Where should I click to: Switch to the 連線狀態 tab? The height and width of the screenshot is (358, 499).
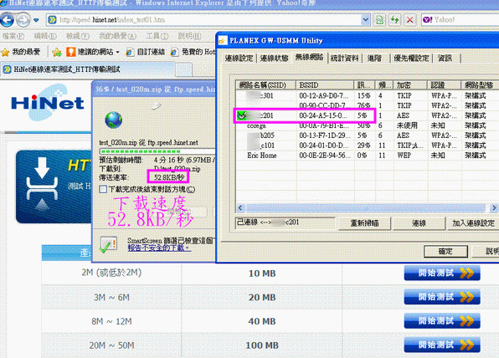274,59
